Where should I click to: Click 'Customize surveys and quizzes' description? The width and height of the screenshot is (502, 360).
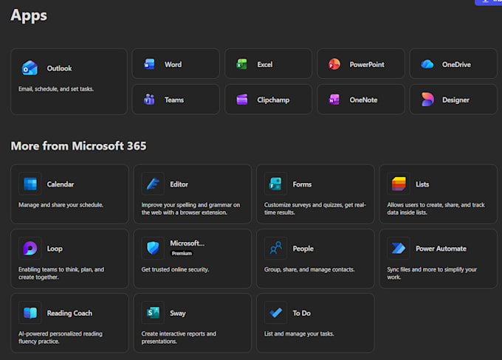(x=315, y=209)
